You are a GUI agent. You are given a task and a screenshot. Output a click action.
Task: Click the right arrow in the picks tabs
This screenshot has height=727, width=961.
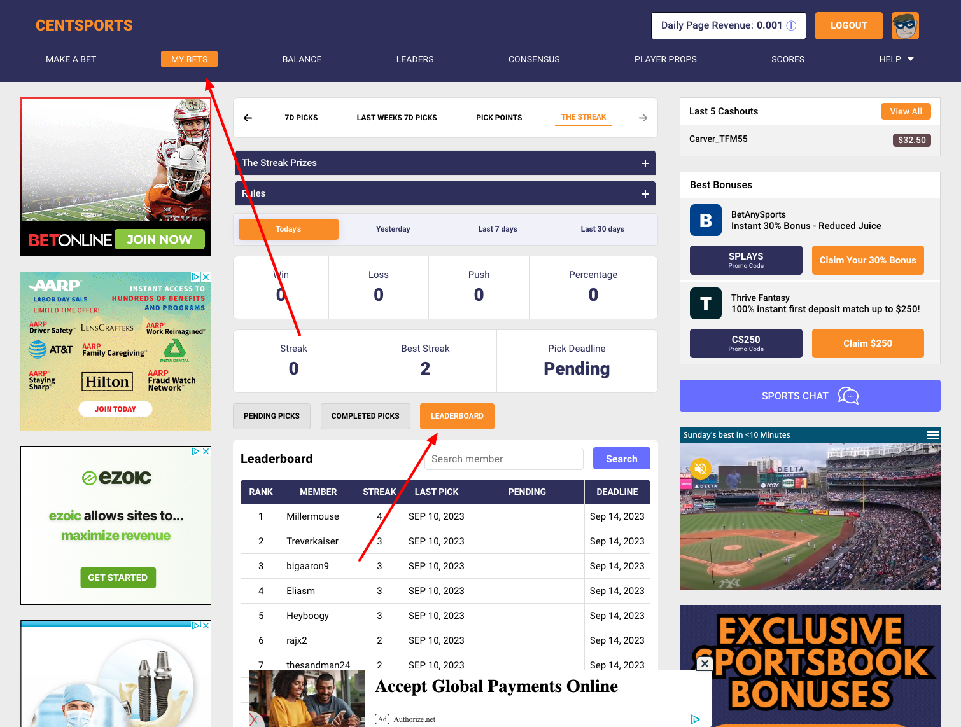pyautogui.click(x=643, y=118)
